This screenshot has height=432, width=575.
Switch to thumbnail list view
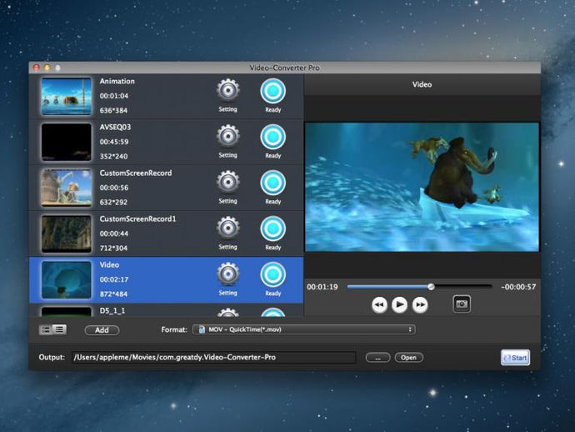pyautogui.click(x=46, y=329)
